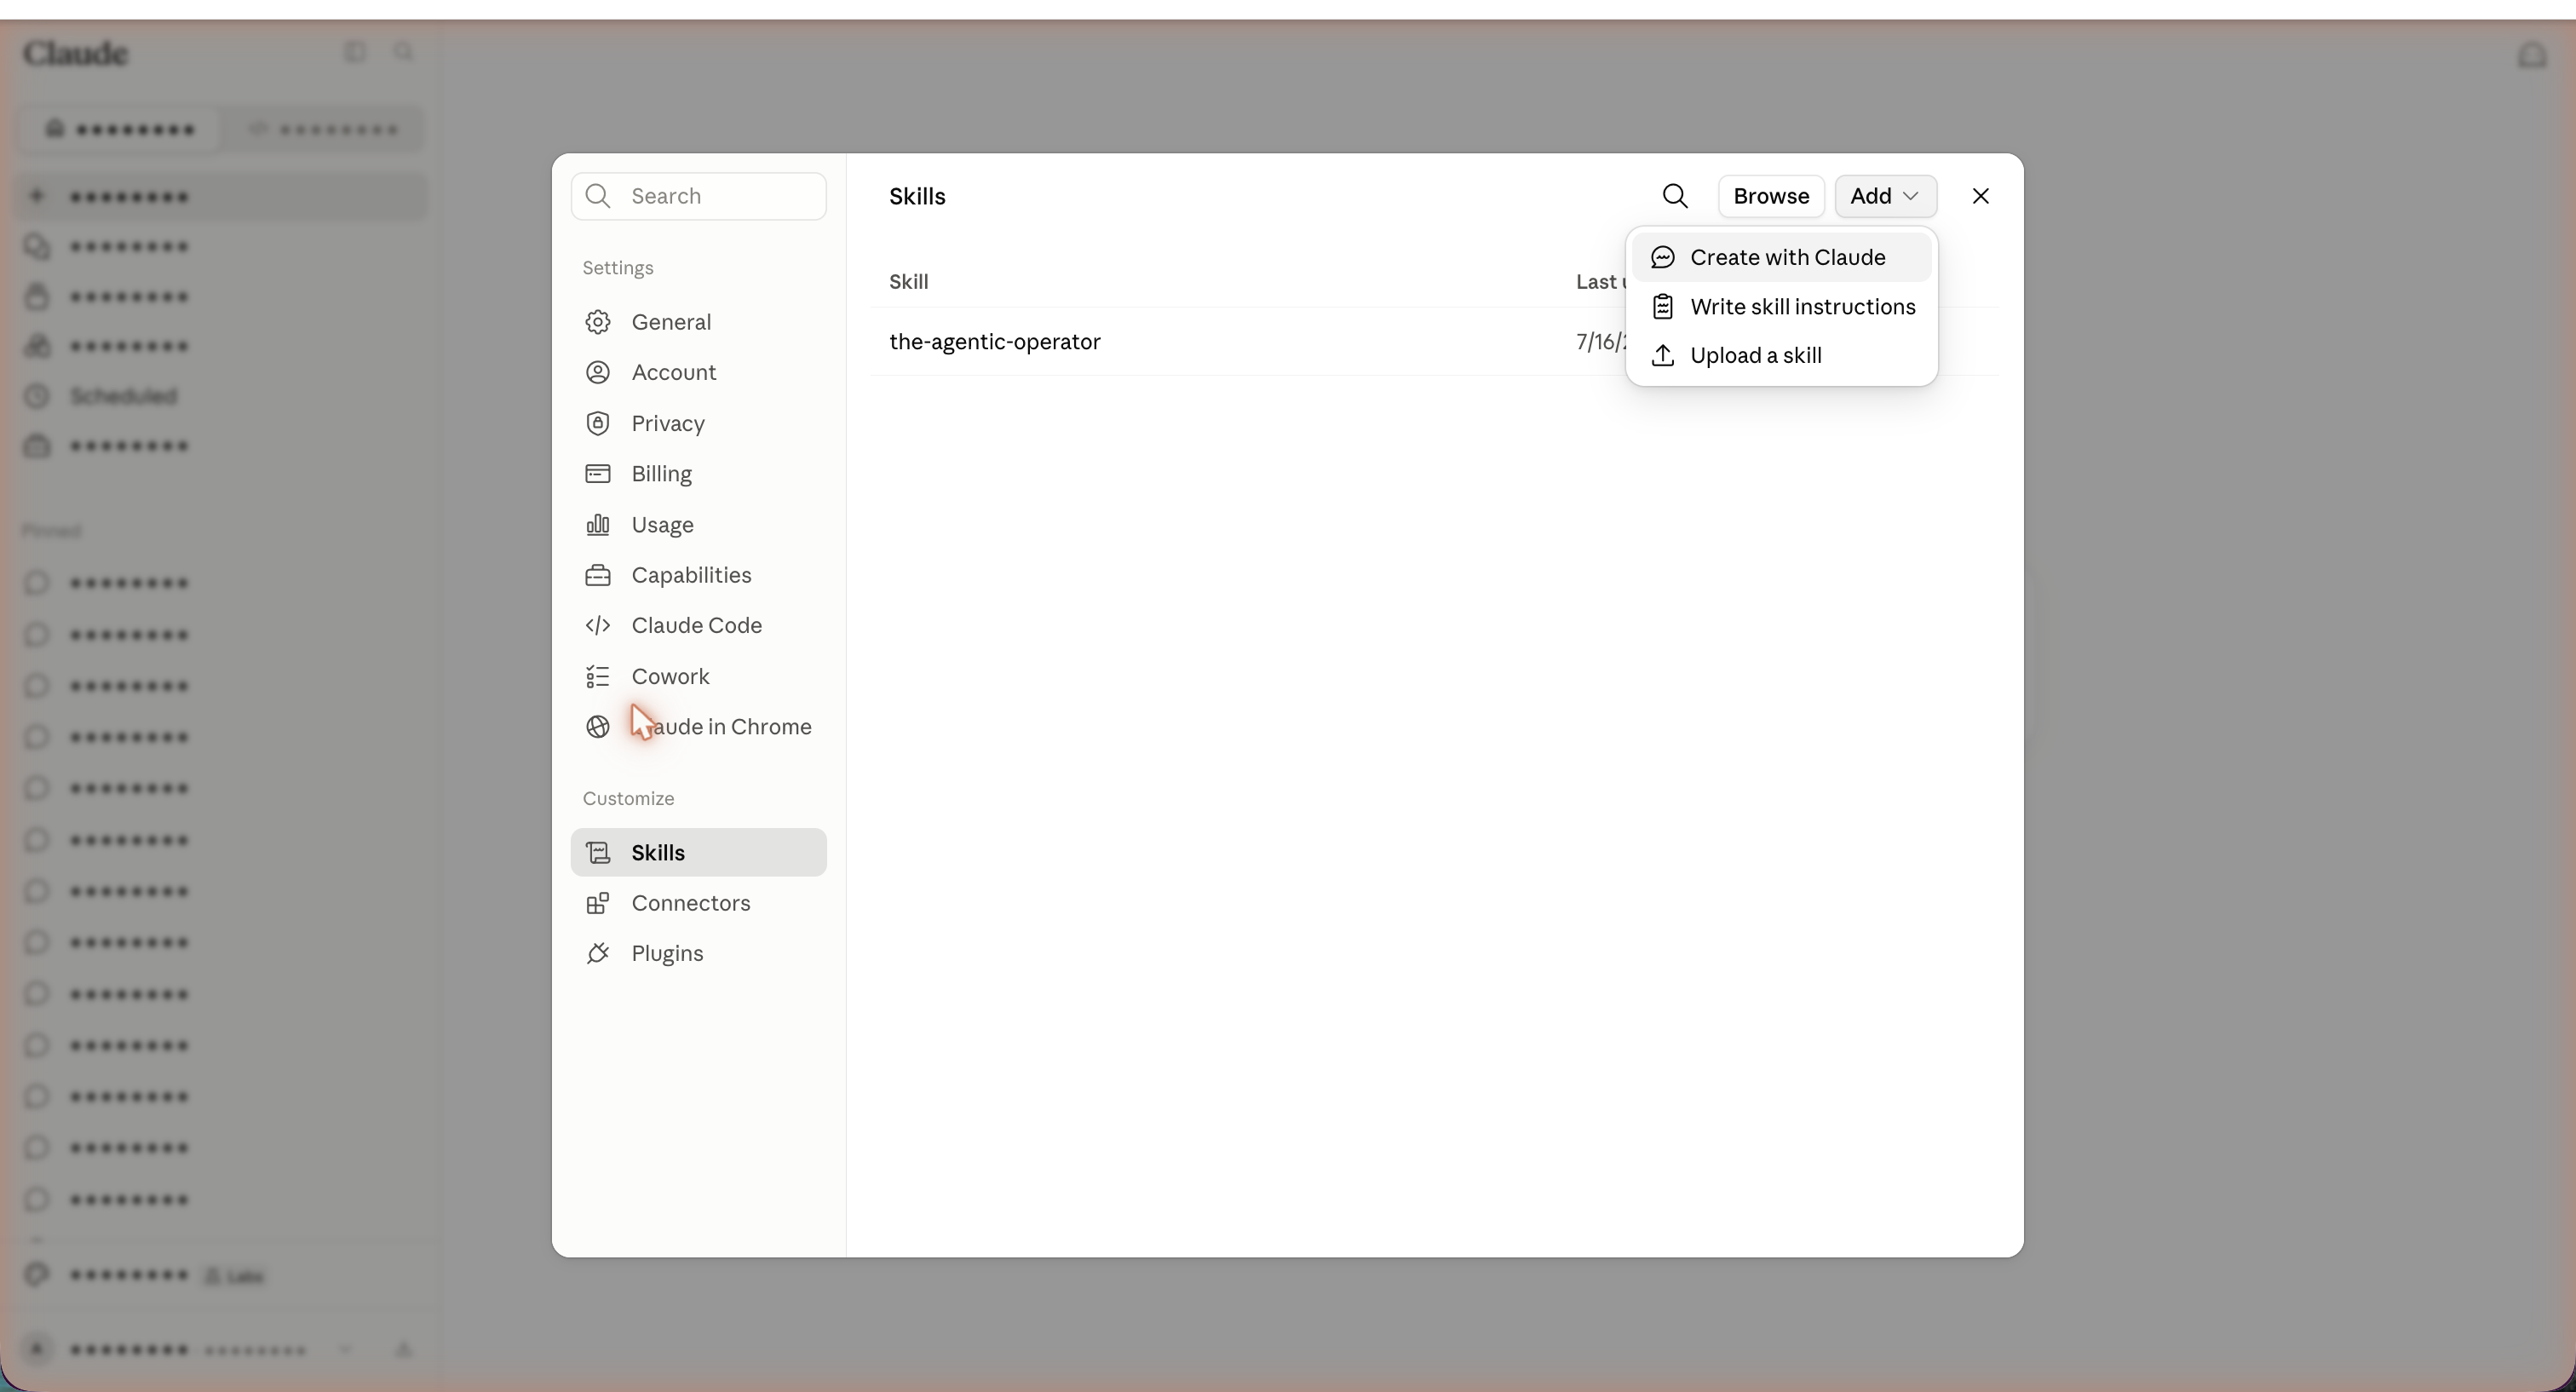Open General settings
Image resolution: width=2576 pixels, height=1392 pixels.
click(698, 322)
